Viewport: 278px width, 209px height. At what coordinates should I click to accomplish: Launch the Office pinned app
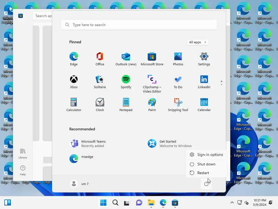(x=100, y=59)
